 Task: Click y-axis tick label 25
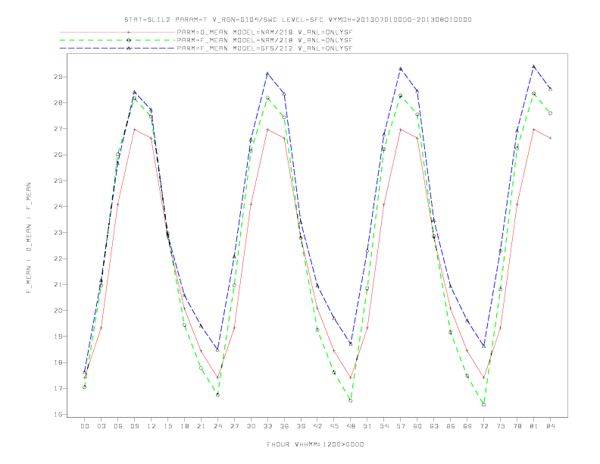pos(58,180)
